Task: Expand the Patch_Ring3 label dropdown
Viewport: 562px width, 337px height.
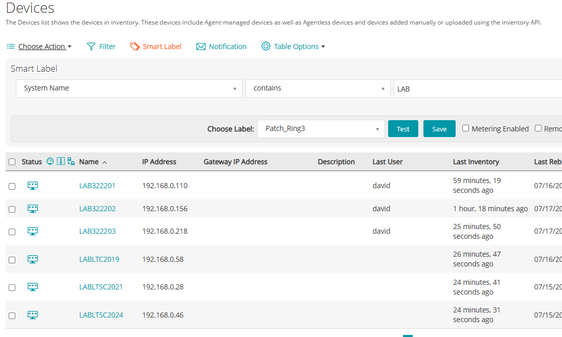Action: (x=321, y=129)
